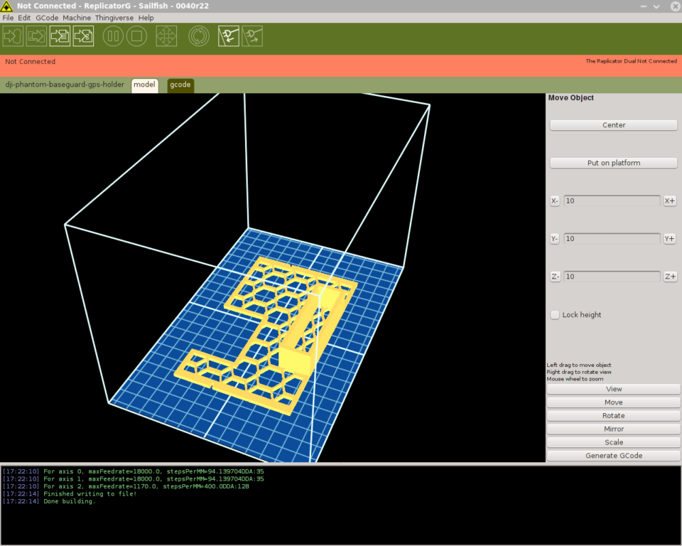Click the Mirror mode button
682x546 pixels.
[613, 429]
